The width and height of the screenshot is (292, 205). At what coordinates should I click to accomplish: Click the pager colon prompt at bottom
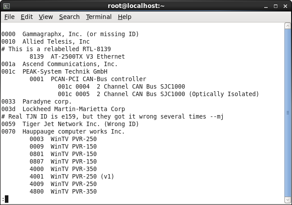[3, 199]
